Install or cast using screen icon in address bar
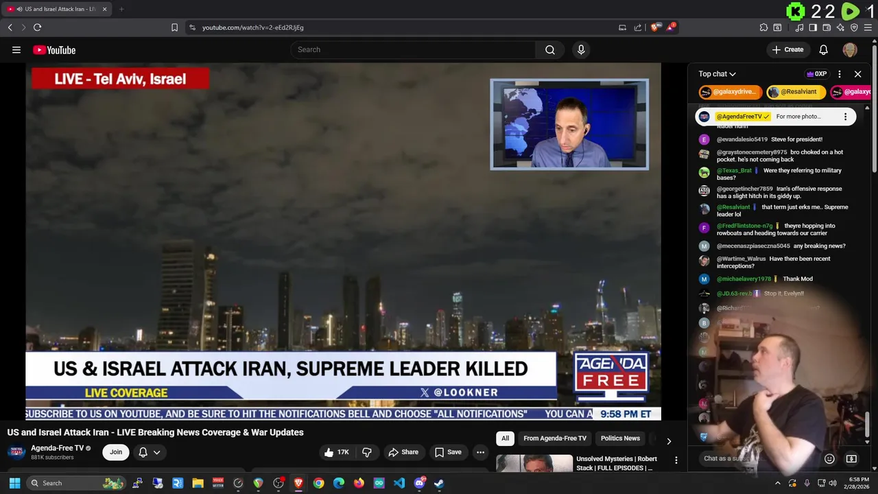This screenshot has width=878, height=494. pyautogui.click(x=622, y=27)
